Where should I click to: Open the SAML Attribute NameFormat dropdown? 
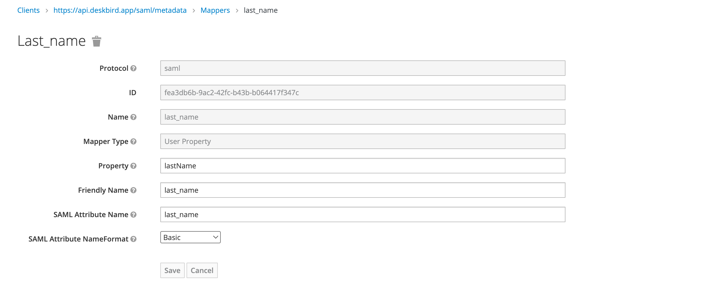point(190,237)
